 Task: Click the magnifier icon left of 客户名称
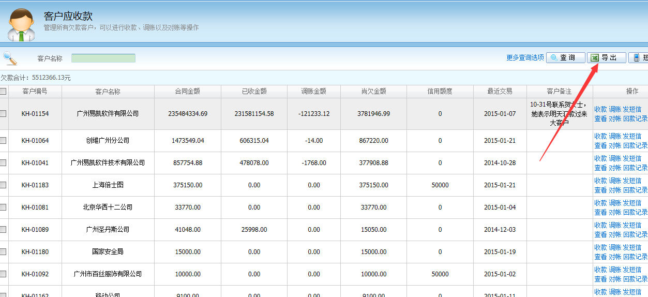[10, 58]
